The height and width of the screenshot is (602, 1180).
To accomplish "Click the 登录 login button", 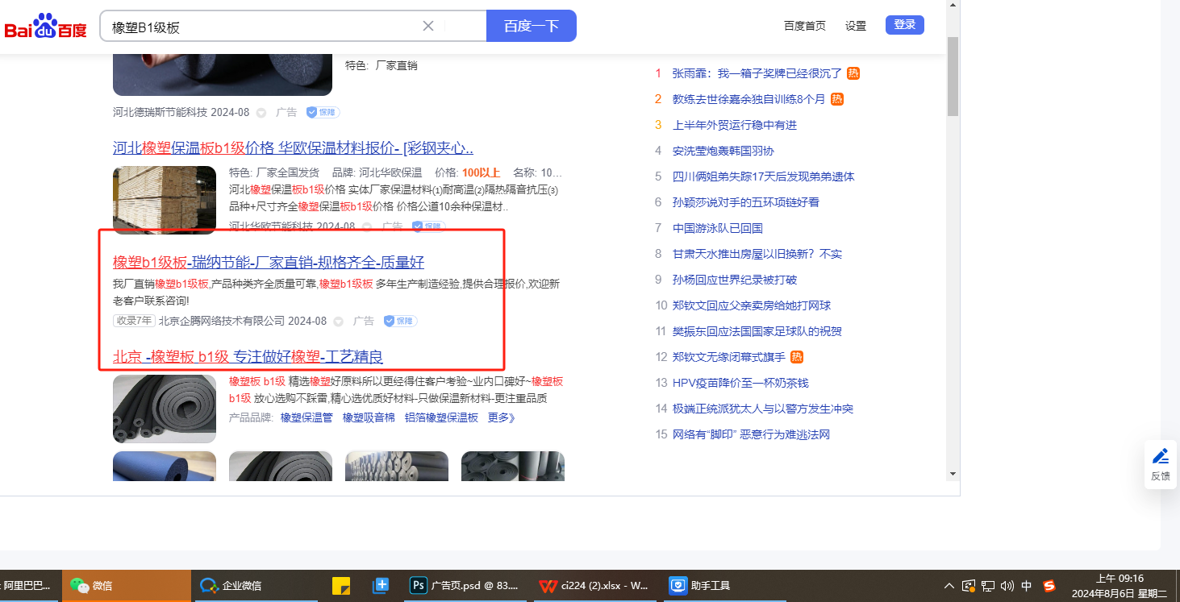I will [x=905, y=25].
